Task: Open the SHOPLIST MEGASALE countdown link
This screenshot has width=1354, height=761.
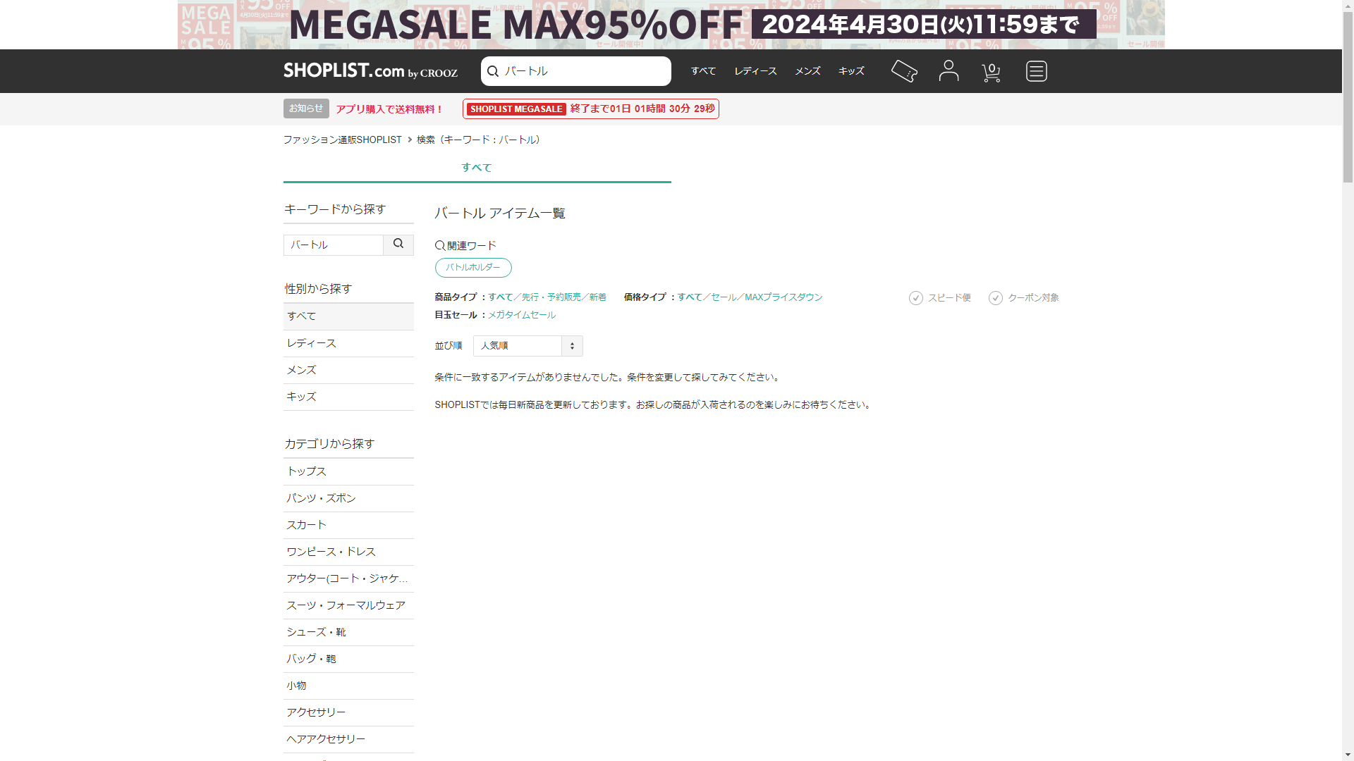Action: [591, 109]
